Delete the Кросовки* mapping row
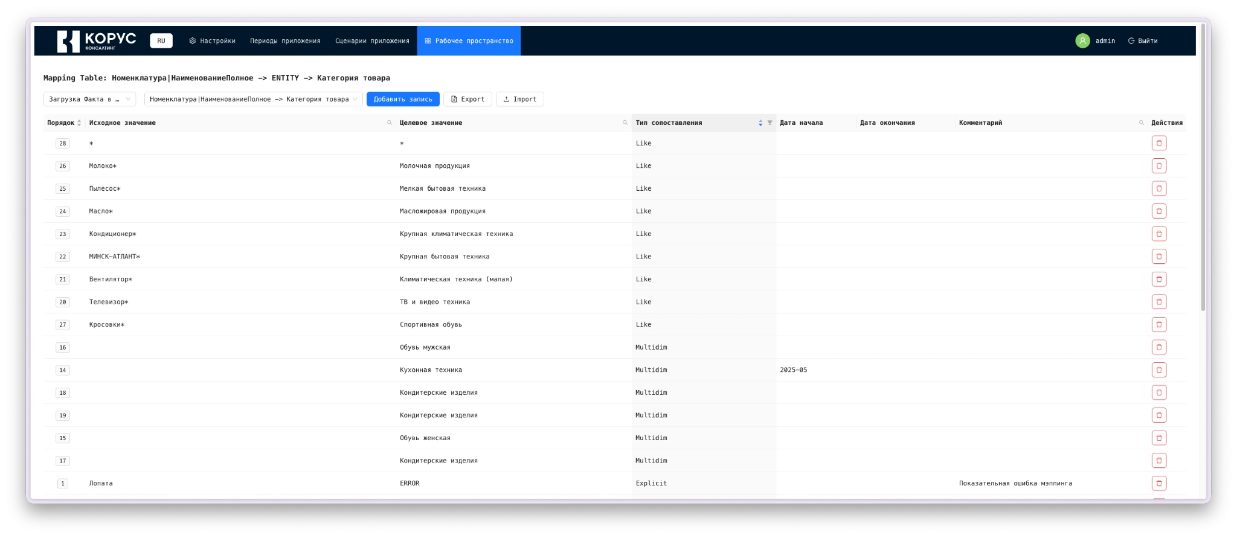 pyautogui.click(x=1158, y=324)
